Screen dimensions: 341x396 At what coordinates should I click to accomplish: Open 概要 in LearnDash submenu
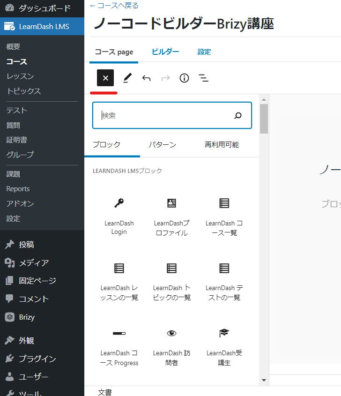tap(13, 46)
